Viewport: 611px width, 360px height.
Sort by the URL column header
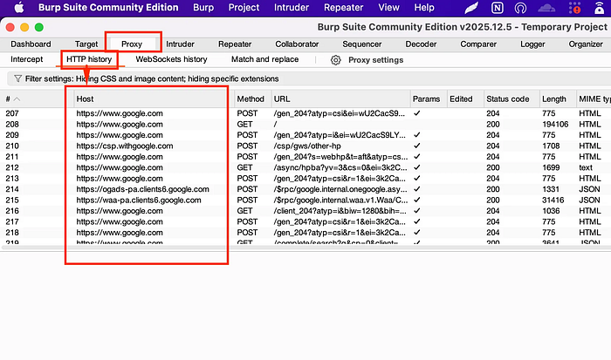pos(340,98)
